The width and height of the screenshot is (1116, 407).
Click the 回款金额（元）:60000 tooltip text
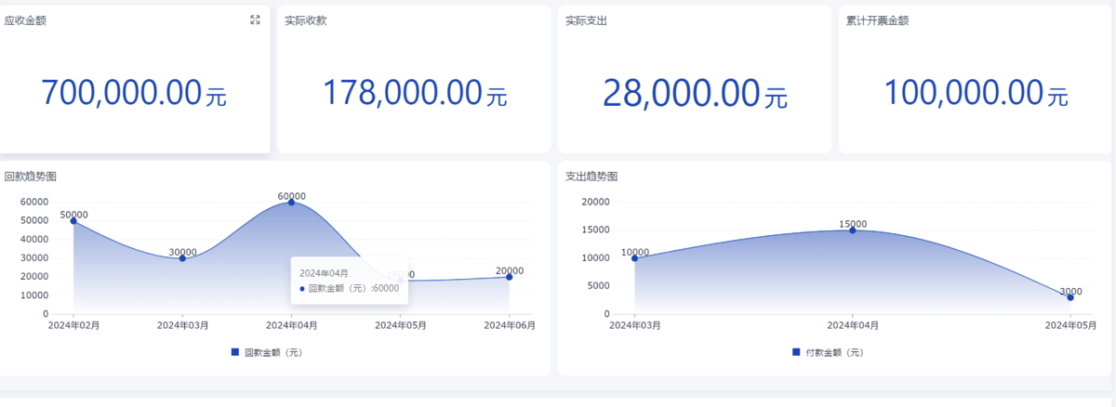click(353, 289)
